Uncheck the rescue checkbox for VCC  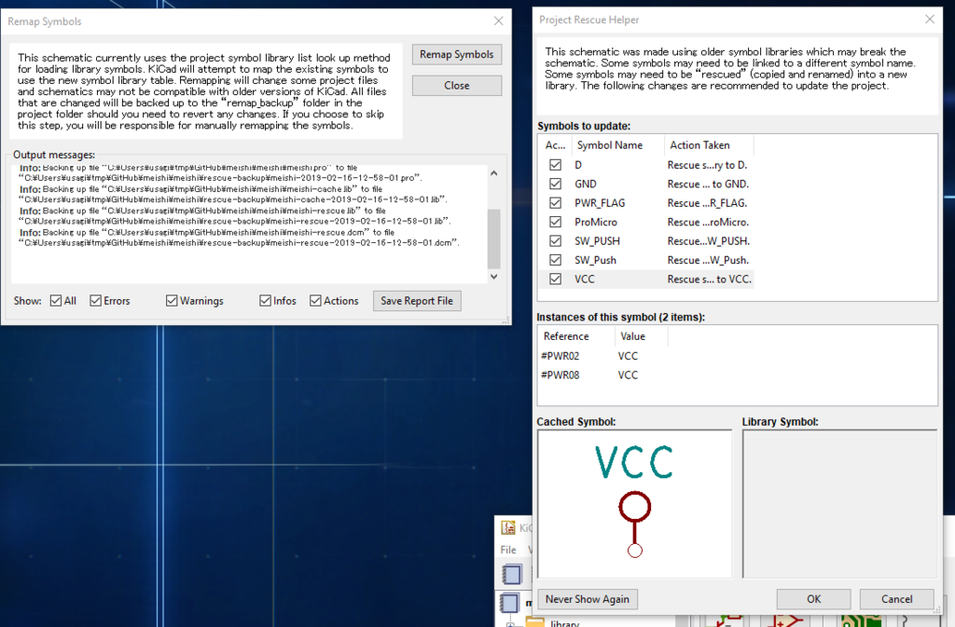tap(555, 279)
